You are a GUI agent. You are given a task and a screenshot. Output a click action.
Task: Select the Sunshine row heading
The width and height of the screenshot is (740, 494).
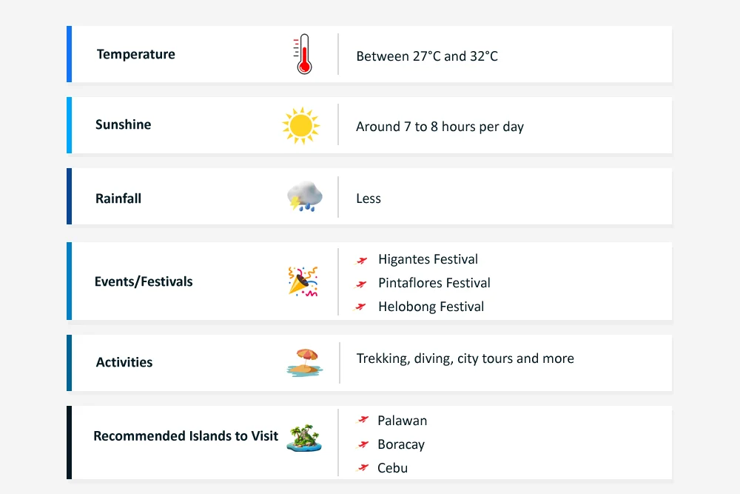pos(123,124)
